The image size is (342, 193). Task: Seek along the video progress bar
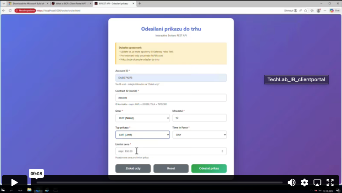click(160, 183)
